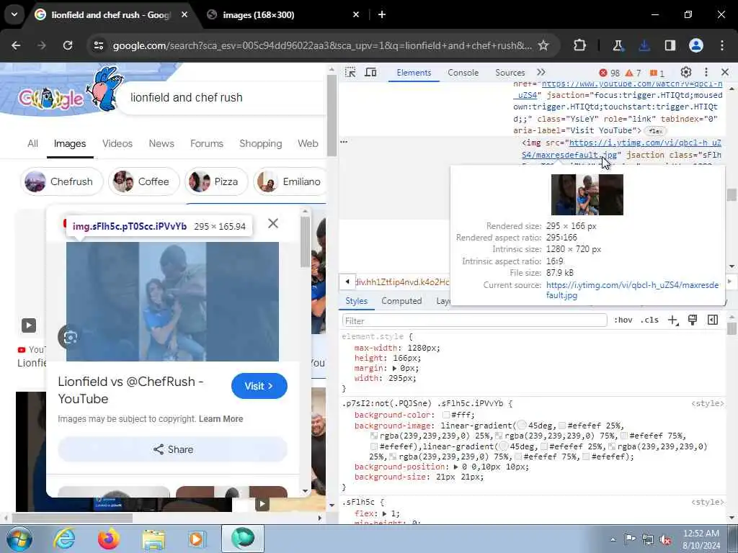Click the div.hh1Ztf breadcrumb item

click(403, 282)
